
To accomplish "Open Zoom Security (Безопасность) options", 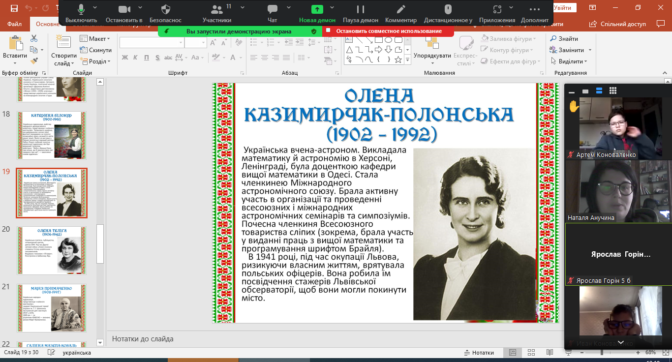I will (166, 13).
